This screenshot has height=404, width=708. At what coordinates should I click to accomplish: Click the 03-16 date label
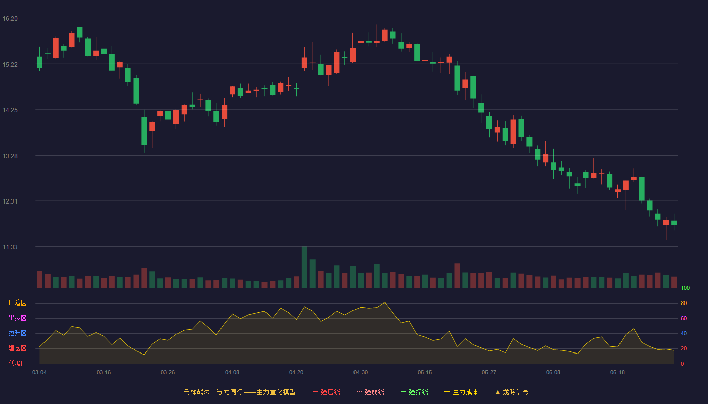click(104, 372)
